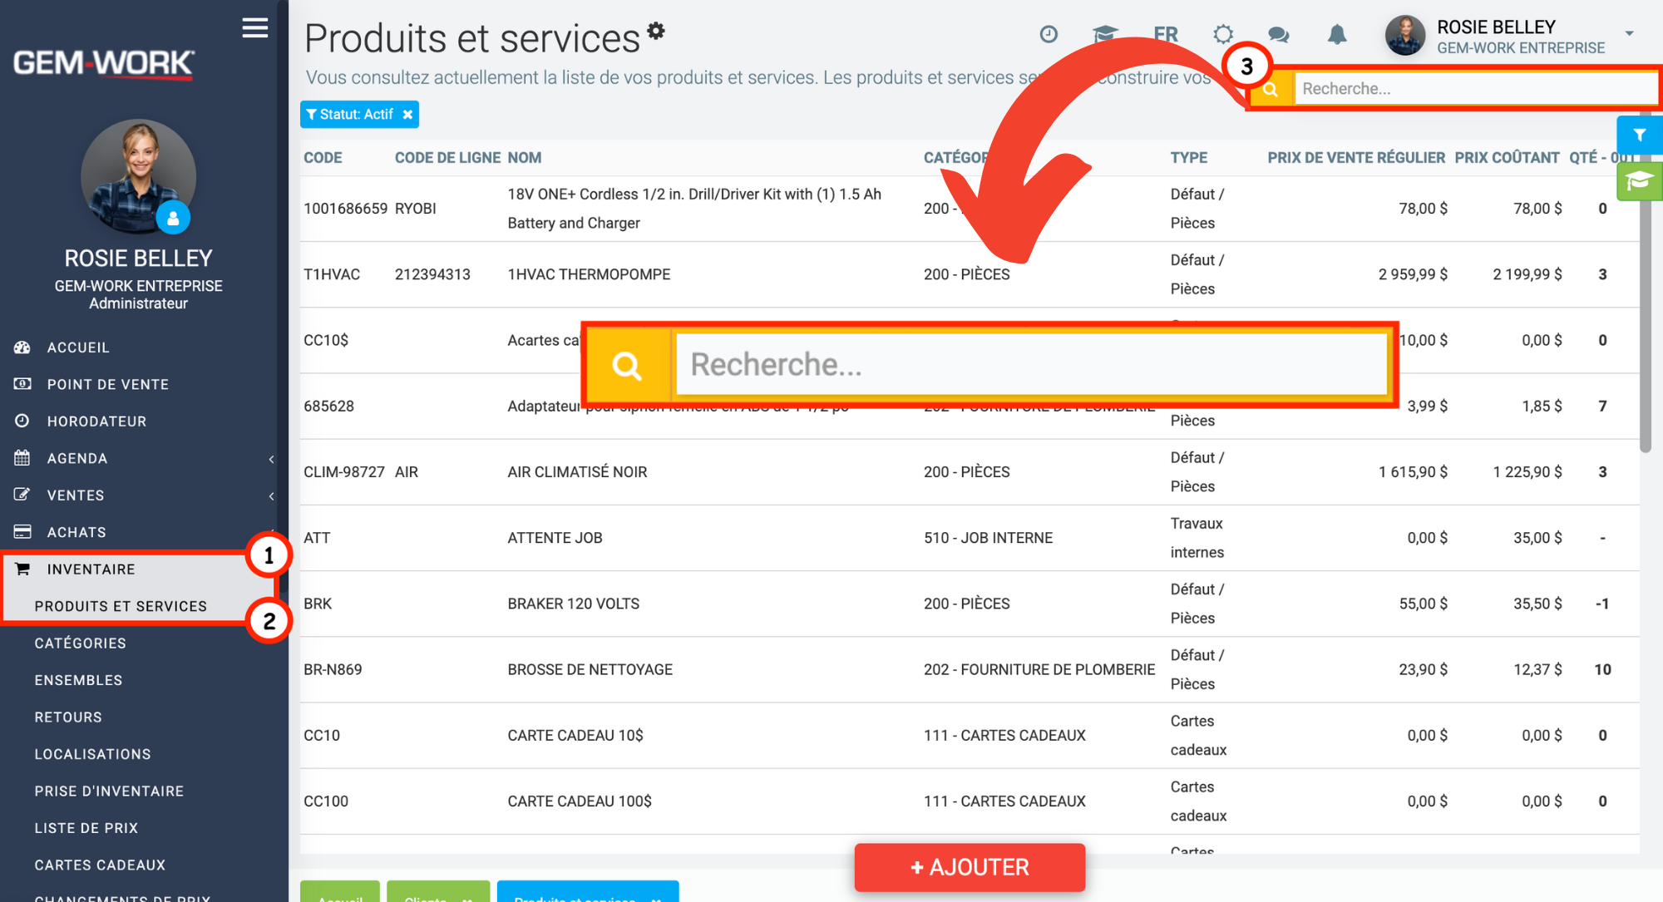Go to Prise d'inventaire menu item
1663x902 pixels.
[109, 791]
